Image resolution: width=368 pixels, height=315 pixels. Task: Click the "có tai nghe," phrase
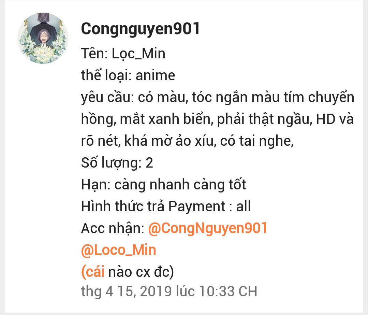pyautogui.click(x=257, y=141)
